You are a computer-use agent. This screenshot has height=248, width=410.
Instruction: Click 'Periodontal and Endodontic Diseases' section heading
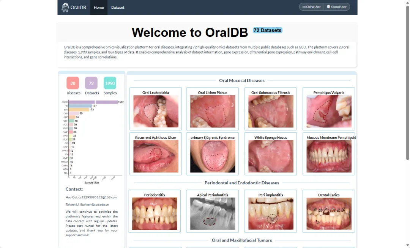tap(242, 183)
